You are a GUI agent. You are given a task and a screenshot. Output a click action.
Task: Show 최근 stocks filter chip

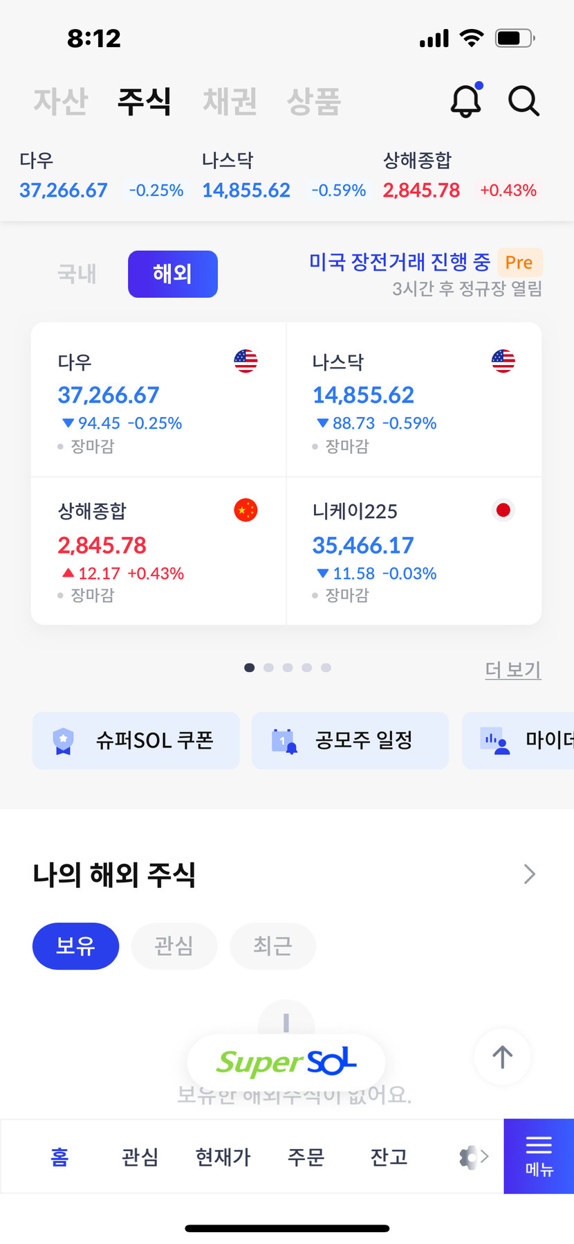point(272,945)
